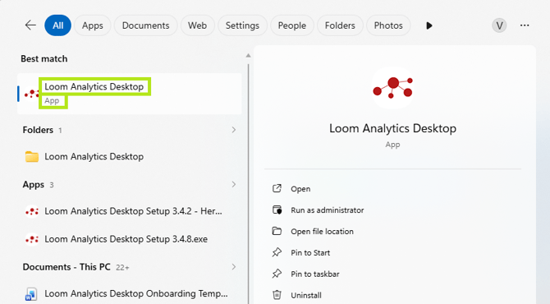The height and width of the screenshot is (304, 550).
Task: Expand the Documents - This PC chevron
Action: pyautogui.click(x=234, y=267)
